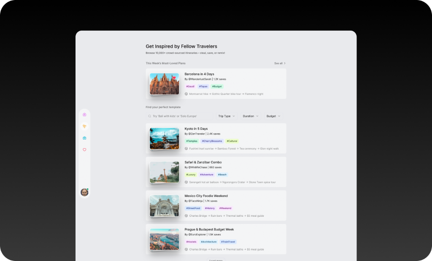
Task: Open the red heart favorites icon in sidebar
Action: [x=84, y=150]
